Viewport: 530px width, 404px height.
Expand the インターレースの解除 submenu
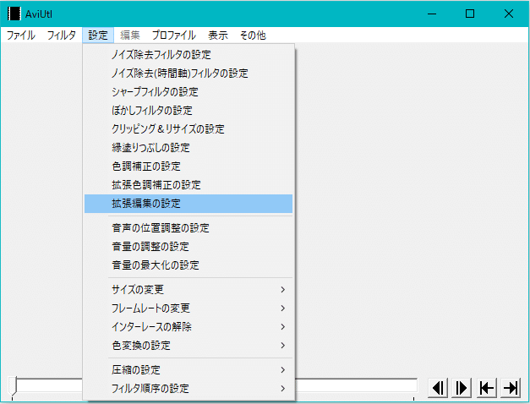pyautogui.click(x=189, y=327)
